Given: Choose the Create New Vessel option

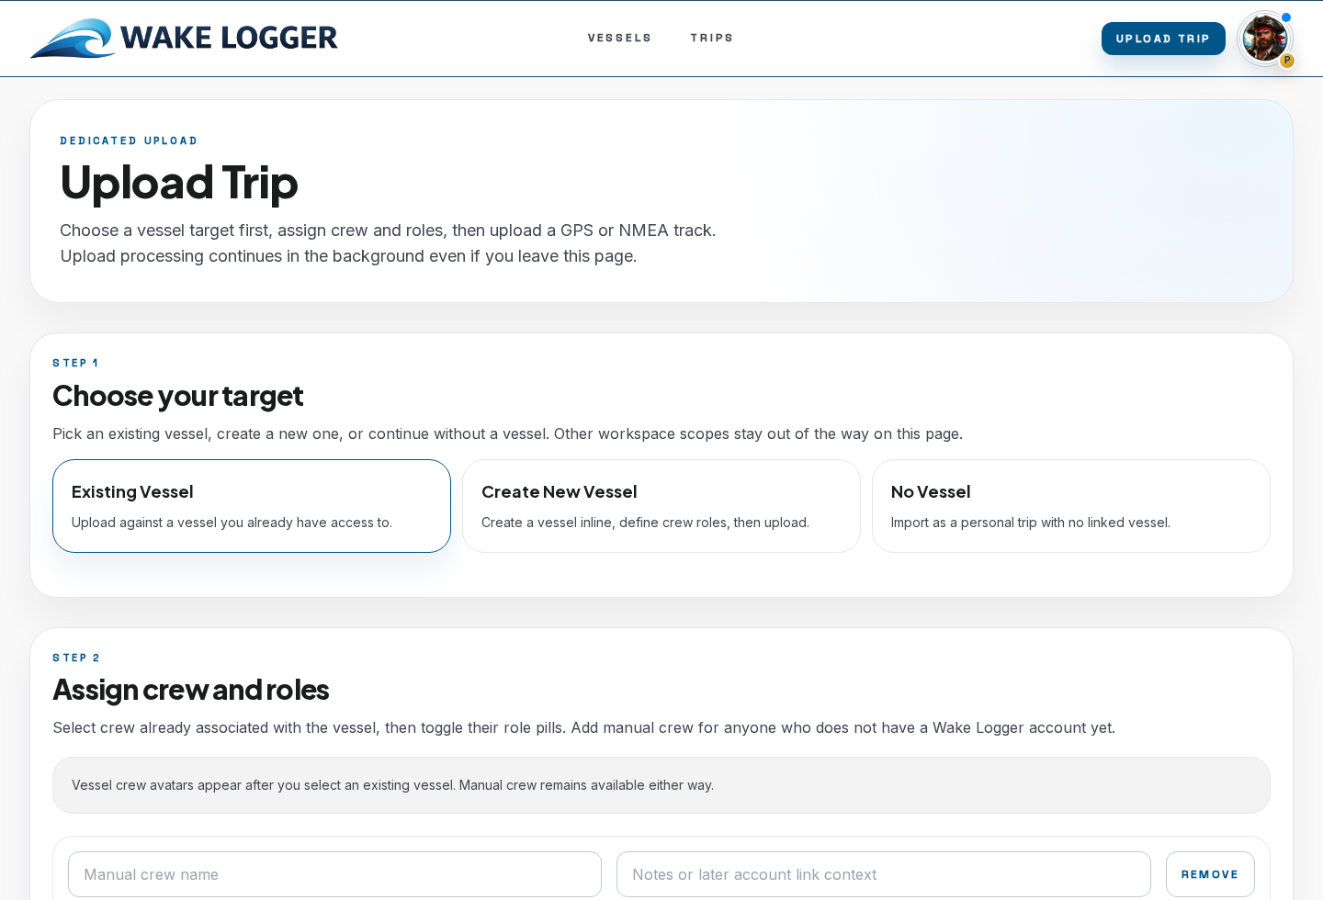Looking at the screenshot, I should tap(661, 506).
